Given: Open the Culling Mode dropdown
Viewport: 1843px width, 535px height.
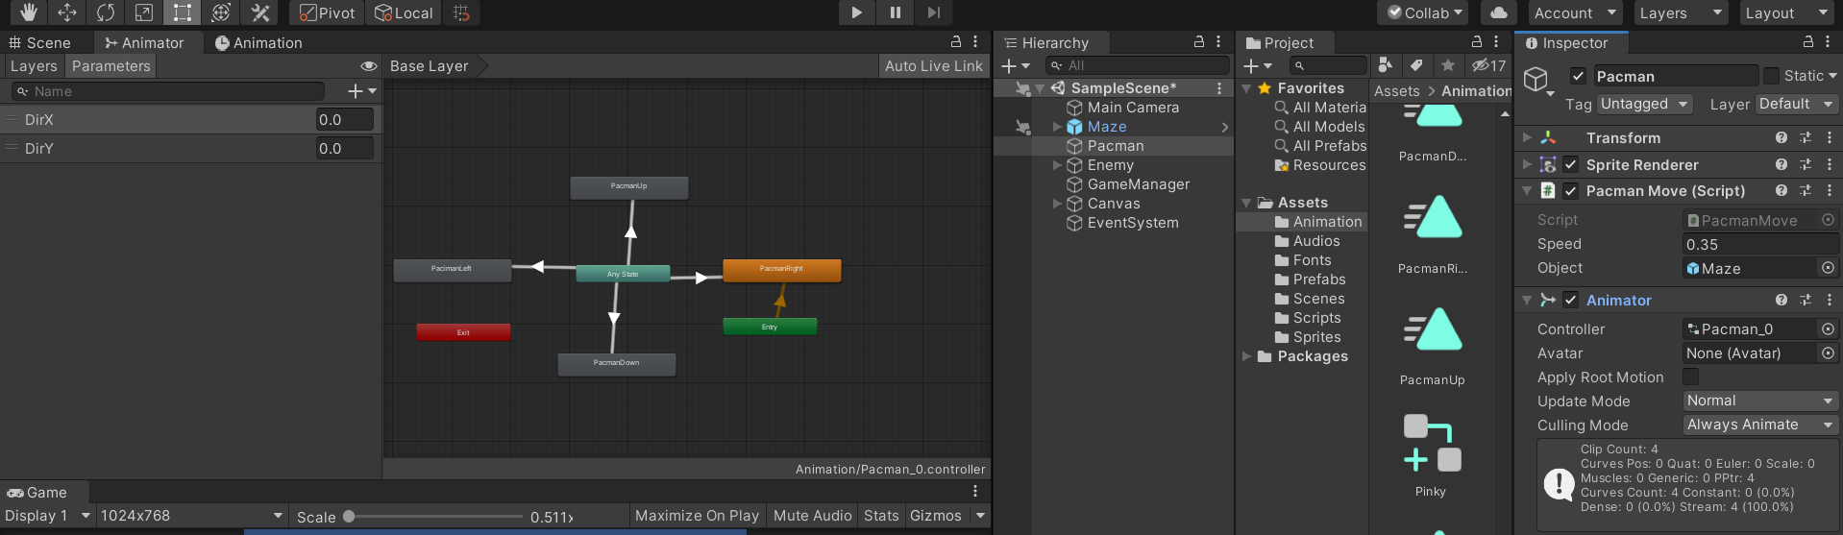Looking at the screenshot, I should click(1759, 425).
